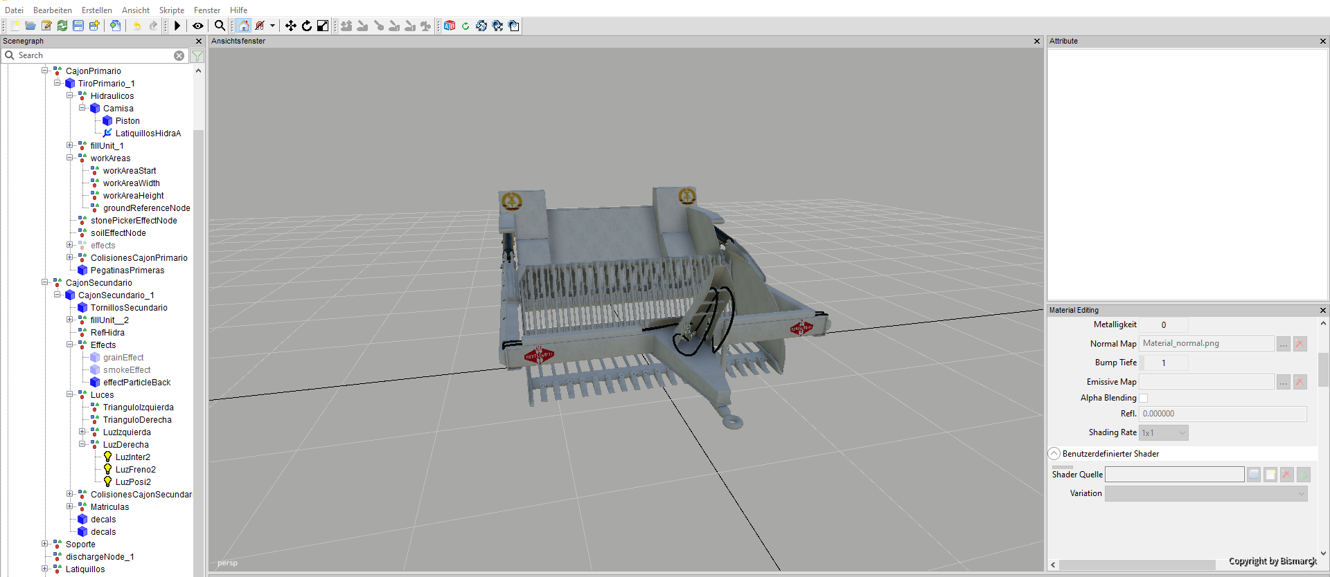Open the Datei menu
The image size is (1330, 577).
tap(14, 10)
